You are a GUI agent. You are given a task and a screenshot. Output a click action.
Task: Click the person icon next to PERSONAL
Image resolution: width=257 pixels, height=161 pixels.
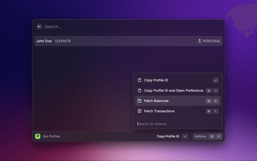click(199, 41)
